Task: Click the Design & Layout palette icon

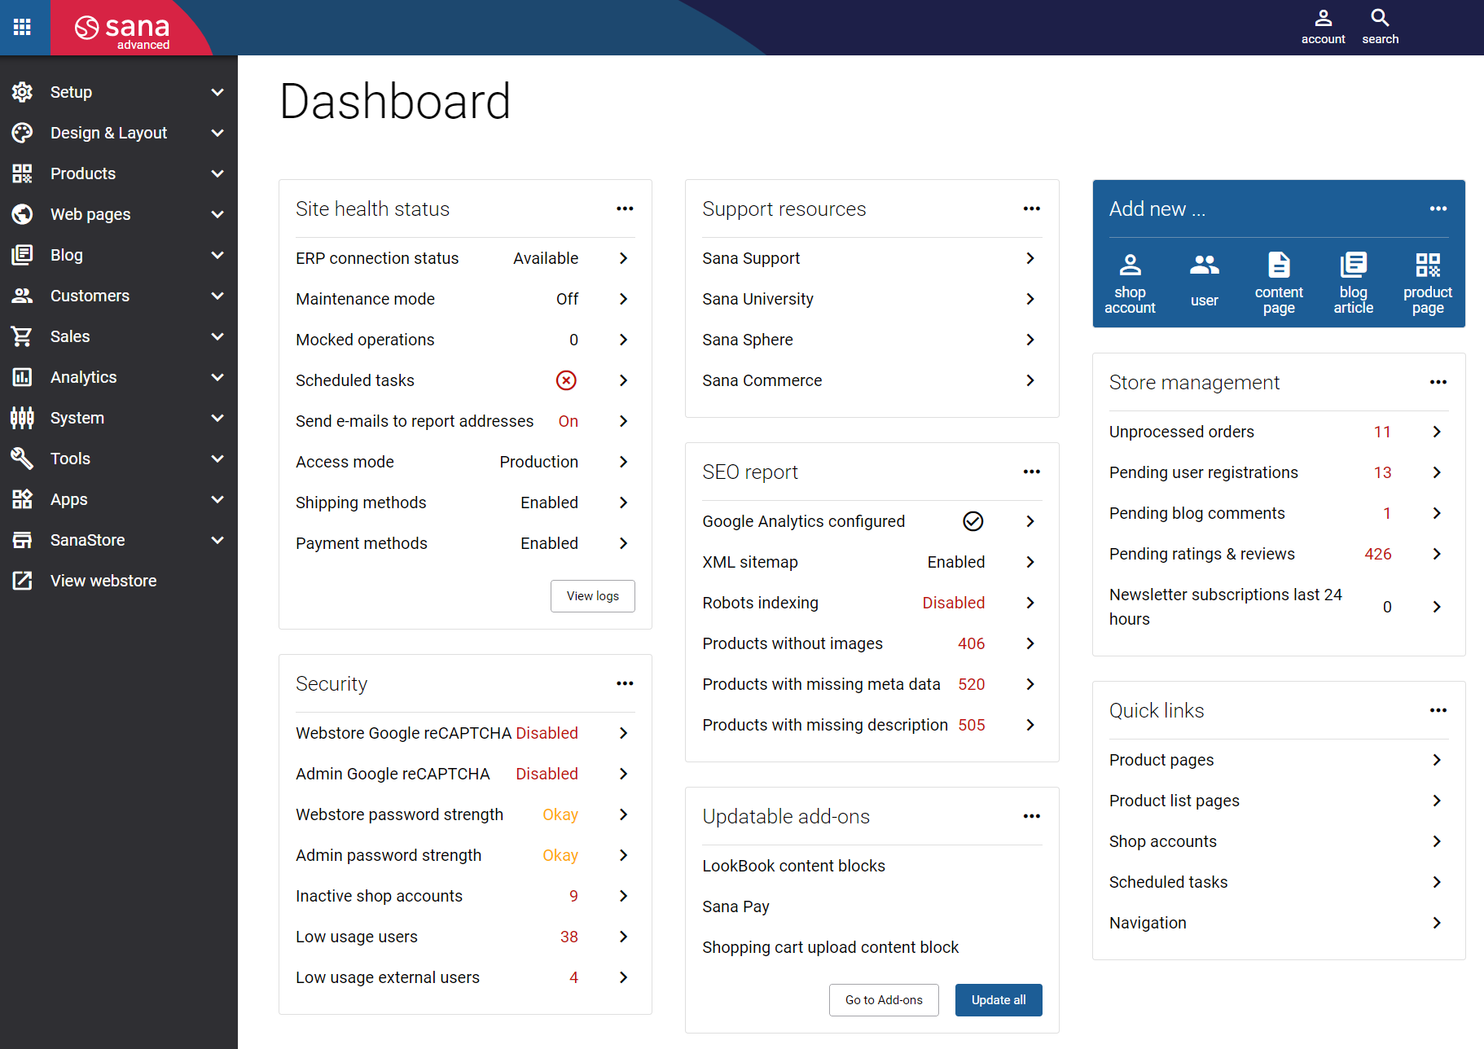Action: [x=23, y=133]
